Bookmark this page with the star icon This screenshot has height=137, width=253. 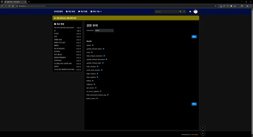point(216,6)
